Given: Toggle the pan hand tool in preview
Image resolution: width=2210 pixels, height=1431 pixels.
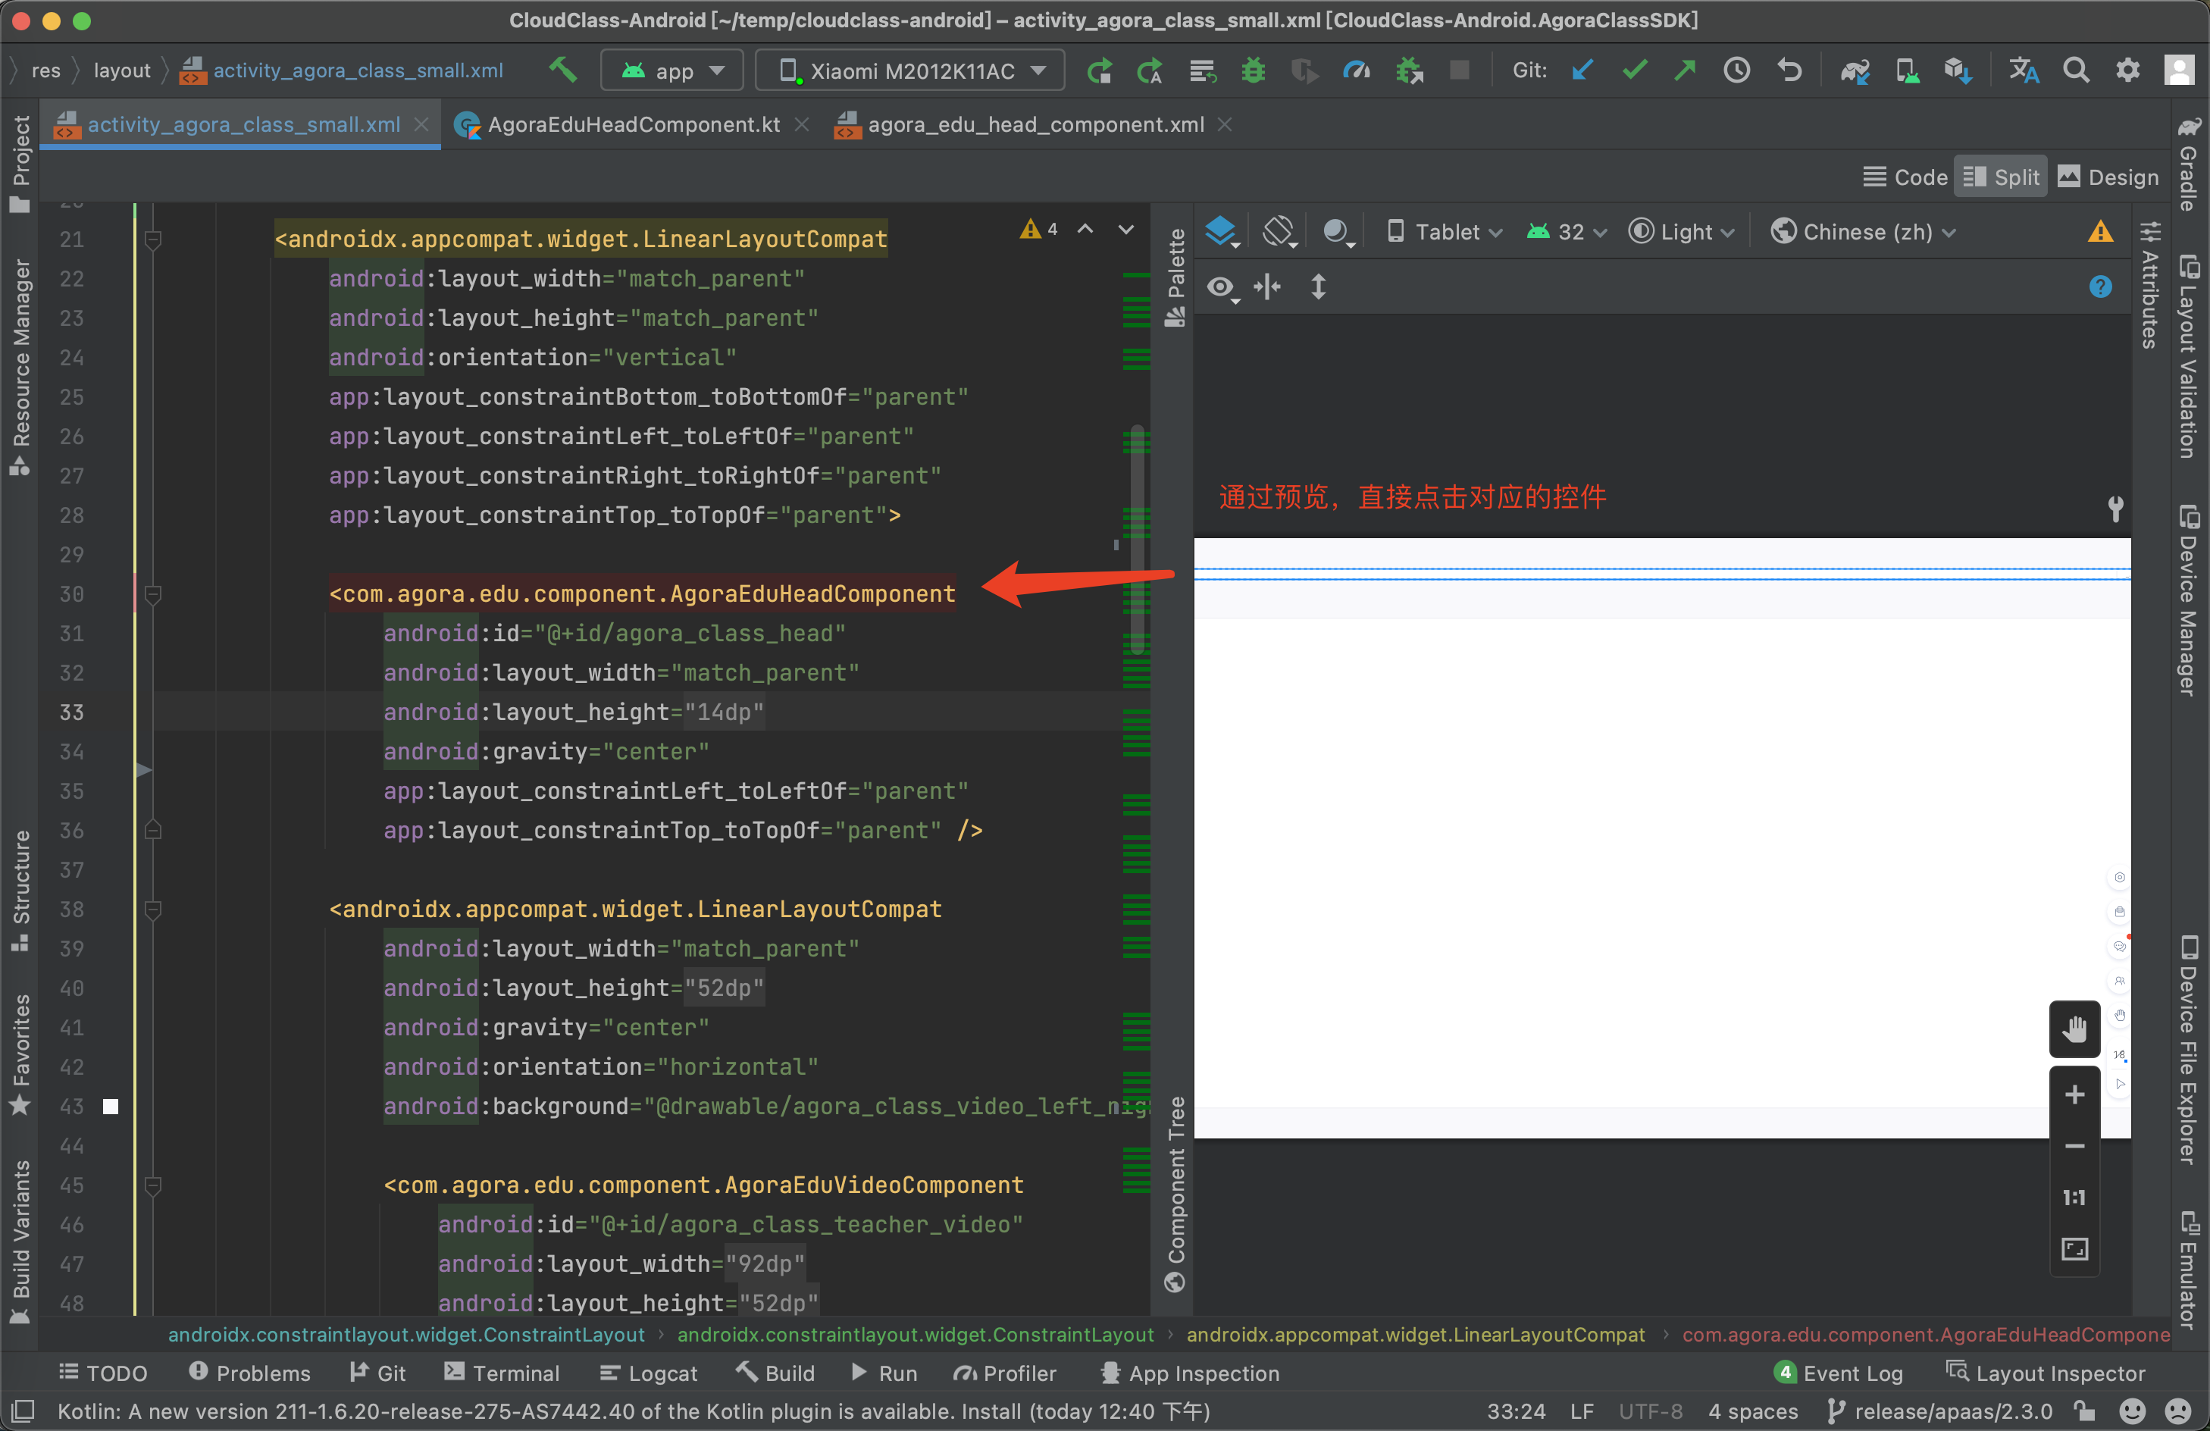Looking at the screenshot, I should tap(2074, 1029).
